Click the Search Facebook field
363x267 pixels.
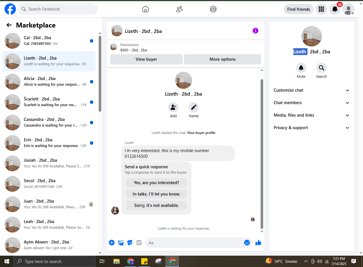click(58, 9)
